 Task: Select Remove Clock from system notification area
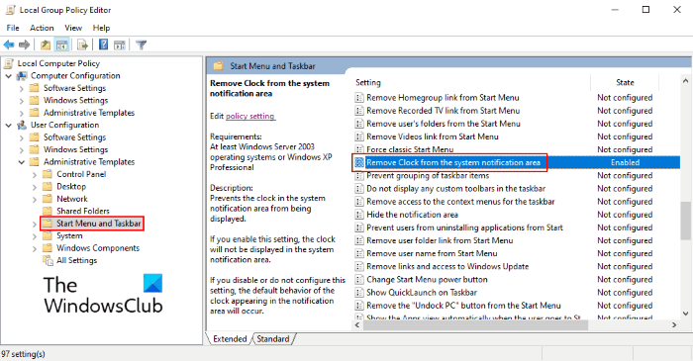[453, 162]
